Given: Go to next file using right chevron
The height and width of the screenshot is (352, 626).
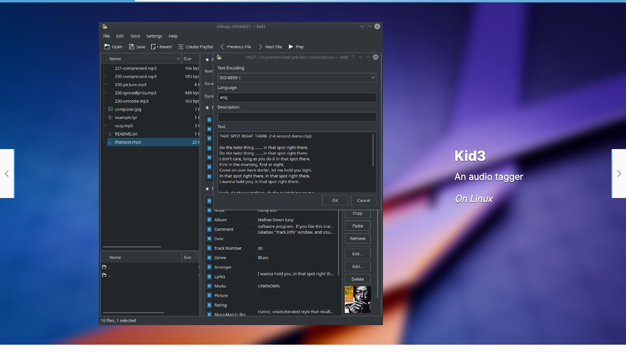Looking at the screenshot, I should pos(261,47).
